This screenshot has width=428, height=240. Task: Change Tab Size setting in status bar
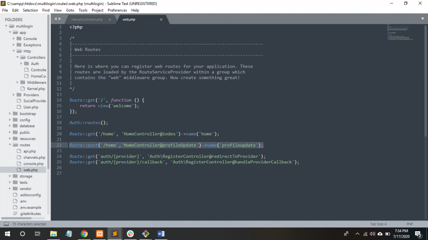click(x=378, y=224)
